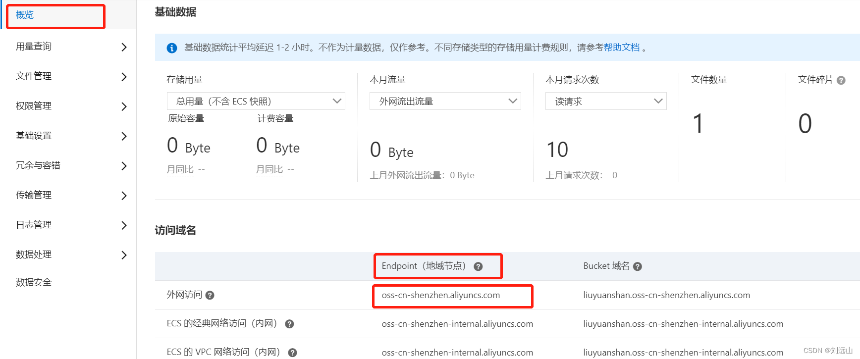Screen dimensions: 860x359
Task: Click the 文件数量 value 1
Action: click(x=698, y=123)
